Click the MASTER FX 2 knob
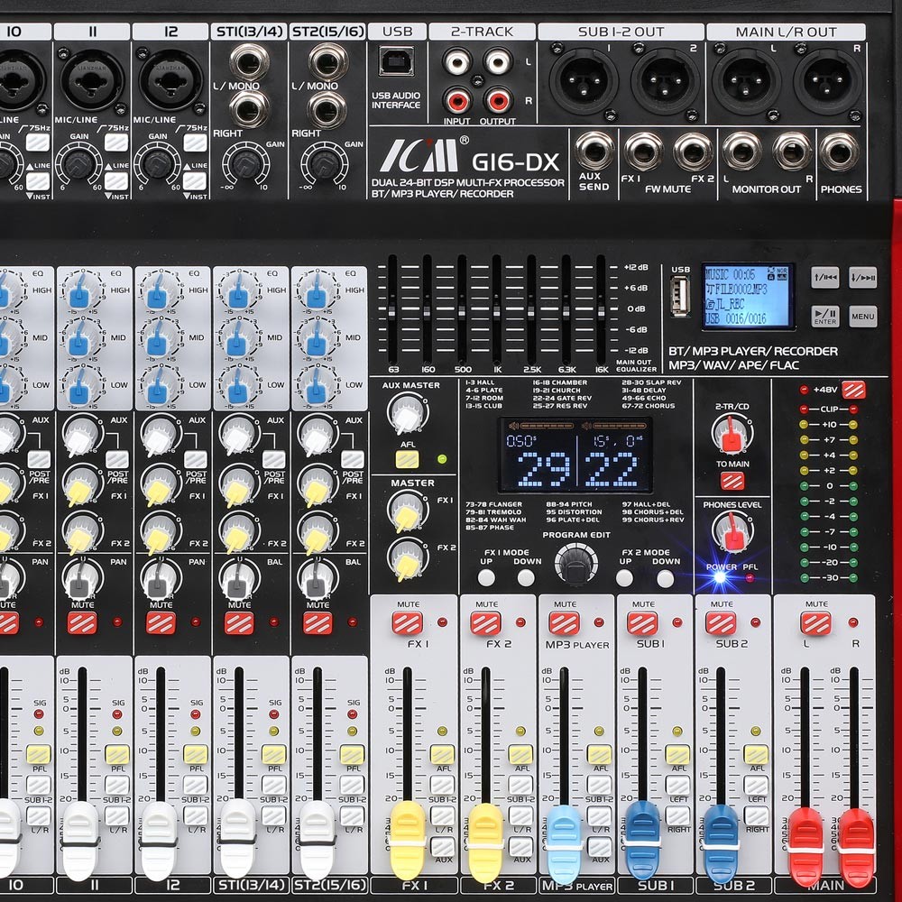This screenshot has height=902, width=902. point(408,558)
